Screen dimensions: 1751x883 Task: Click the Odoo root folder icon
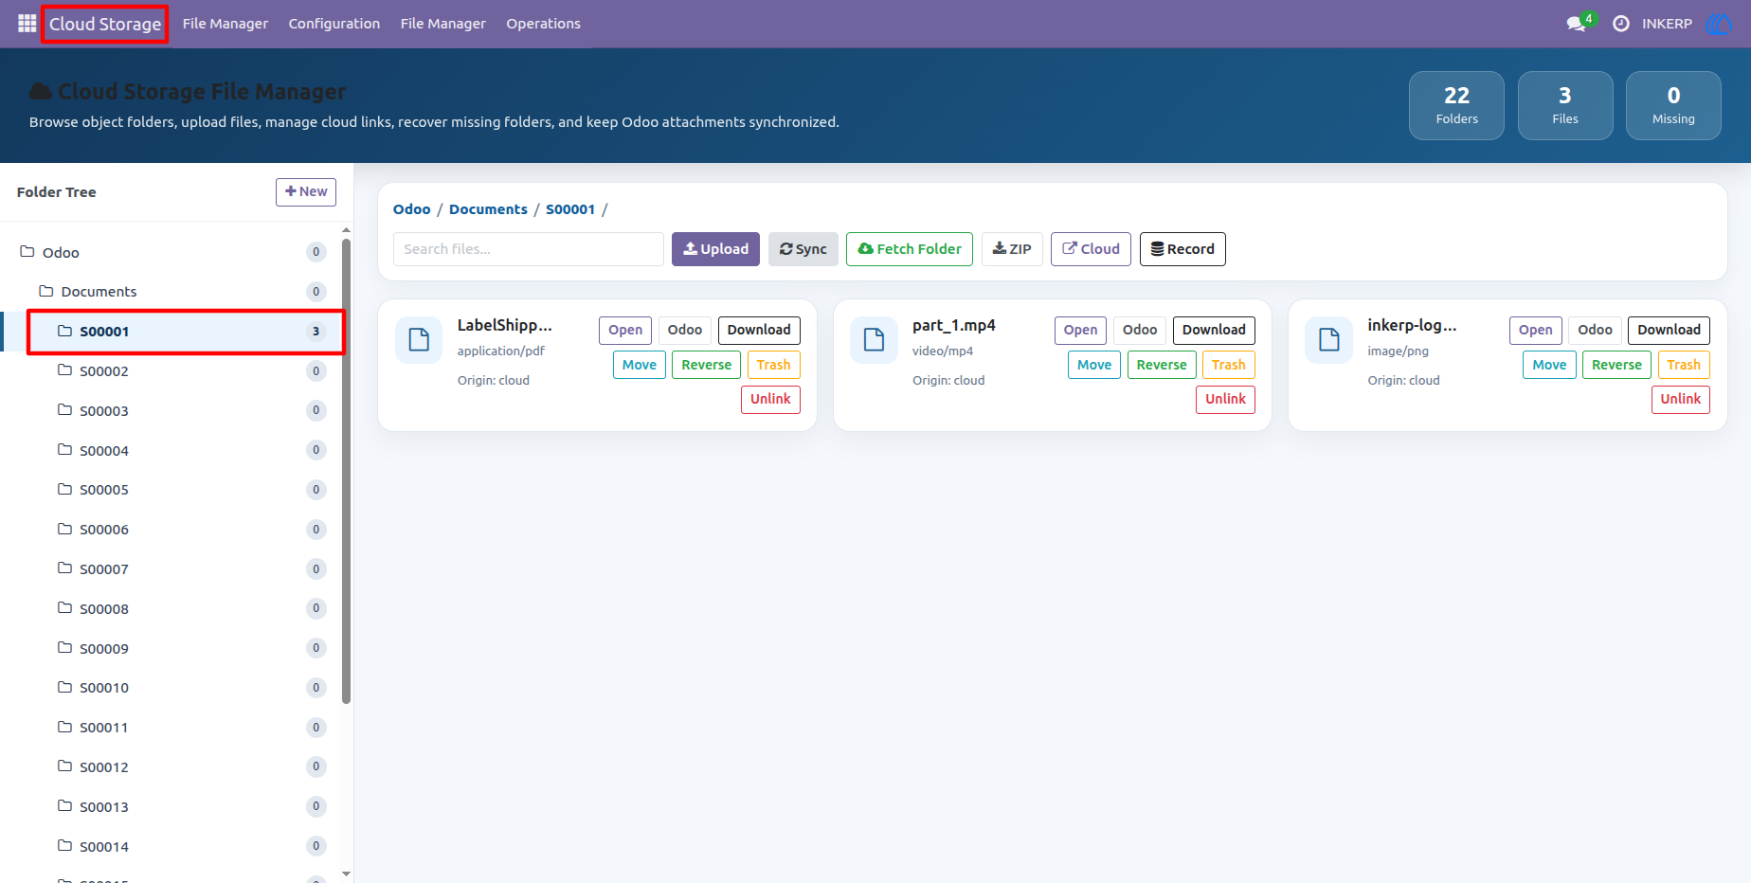pos(27,252)
